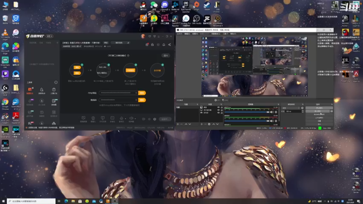Open user avatar in Douyu title bar

[x=143, y=36]
